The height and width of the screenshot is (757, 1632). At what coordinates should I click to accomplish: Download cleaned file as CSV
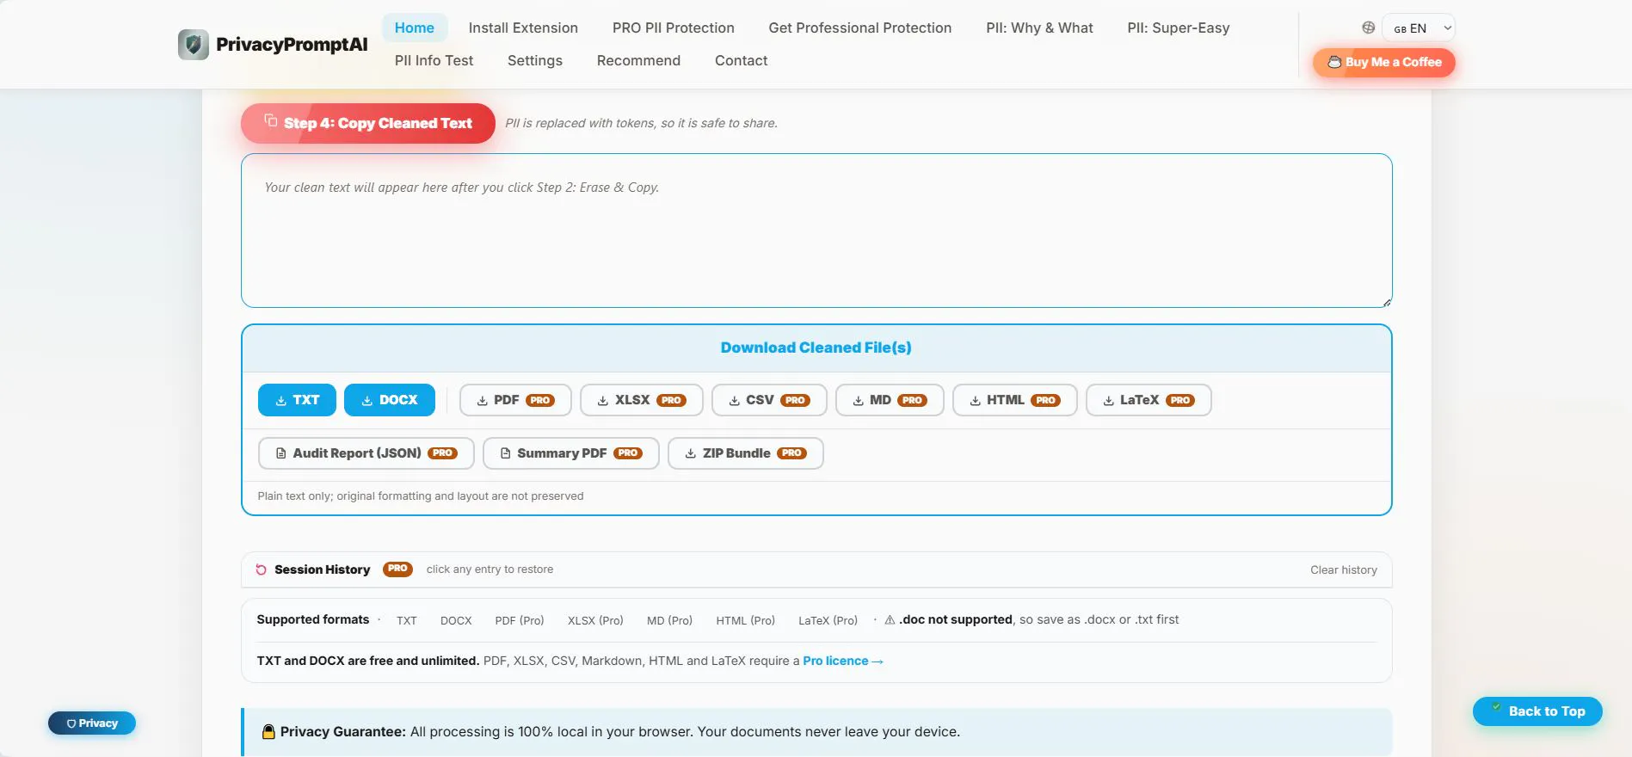pyautogui.click(x=769, y=400)
